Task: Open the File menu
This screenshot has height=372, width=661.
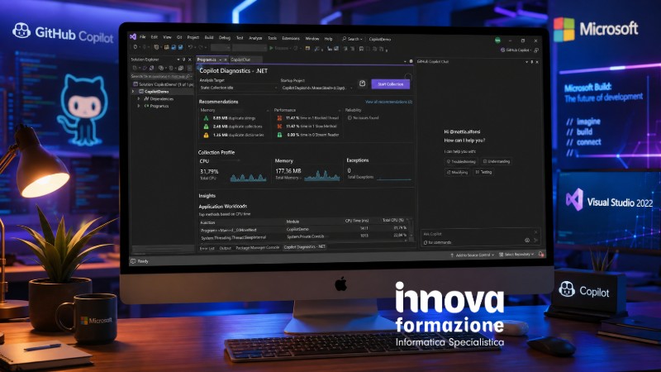Action: [142, 37]
